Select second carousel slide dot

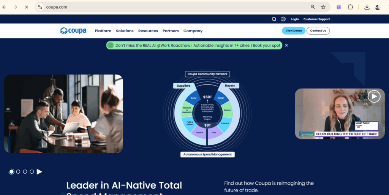coord(18,172)
